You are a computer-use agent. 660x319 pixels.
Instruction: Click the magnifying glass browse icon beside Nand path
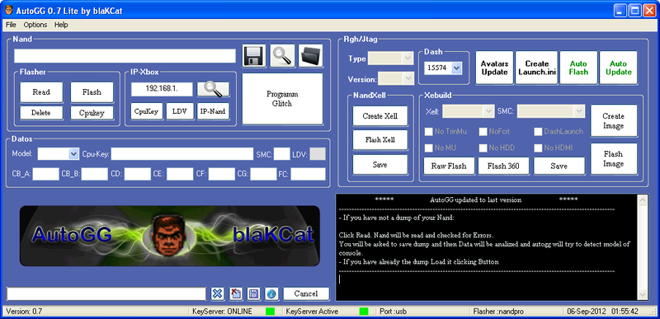point(282,56)
